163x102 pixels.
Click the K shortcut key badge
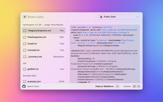[x=139, y=86]
